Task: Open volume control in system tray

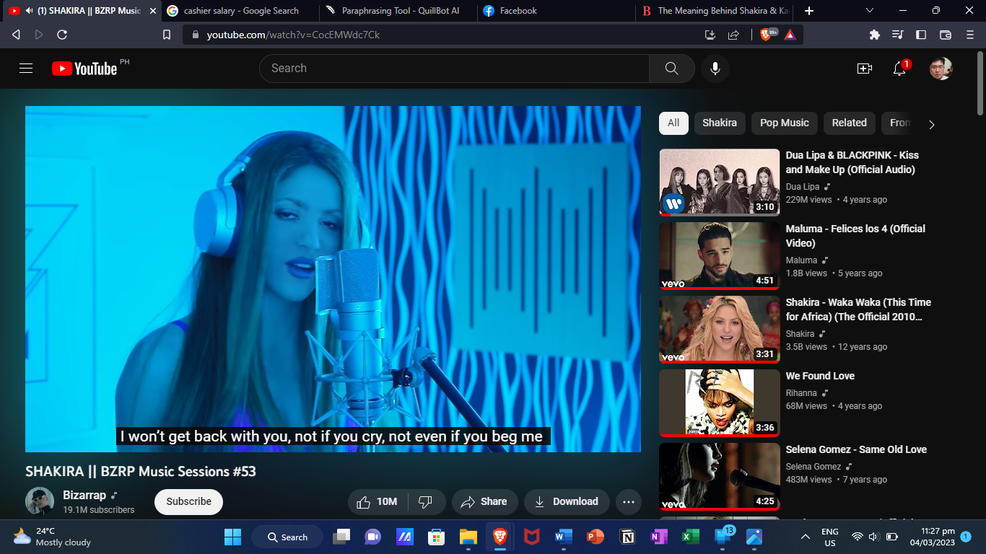Action: [x=873, y=537]
